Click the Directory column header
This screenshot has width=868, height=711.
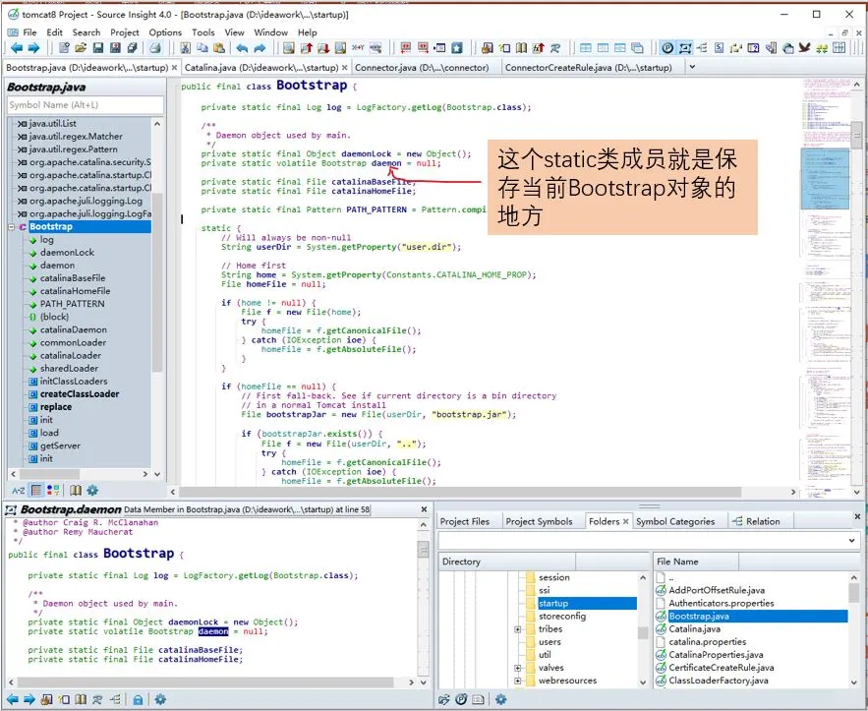coord(507,562)
